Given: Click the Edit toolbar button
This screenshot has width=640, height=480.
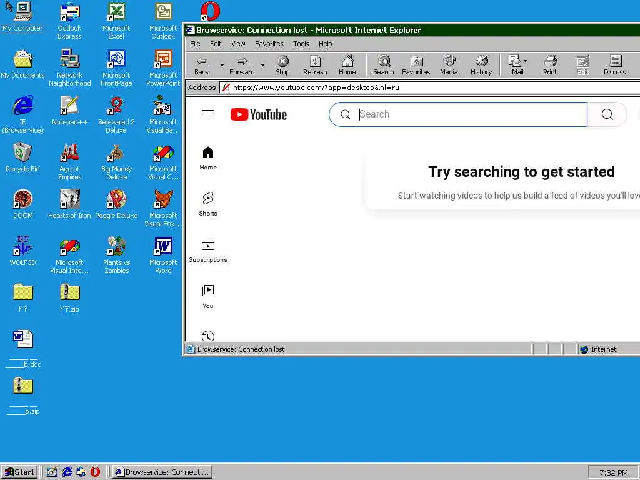Looking at the screenshot, I should [x=583, y=65].
